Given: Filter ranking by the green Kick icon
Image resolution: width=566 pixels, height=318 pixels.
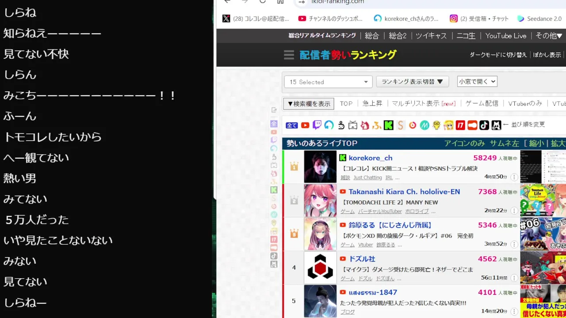Looking at the screenshot, I should (389, 125).
